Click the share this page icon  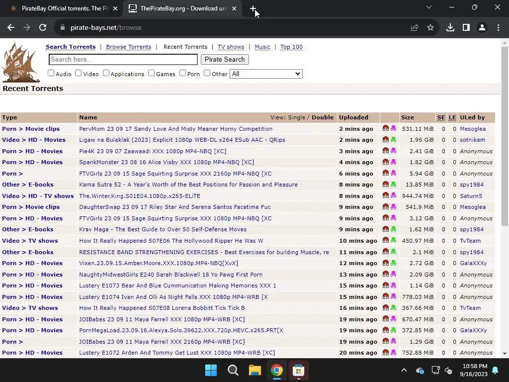point(414,28)
